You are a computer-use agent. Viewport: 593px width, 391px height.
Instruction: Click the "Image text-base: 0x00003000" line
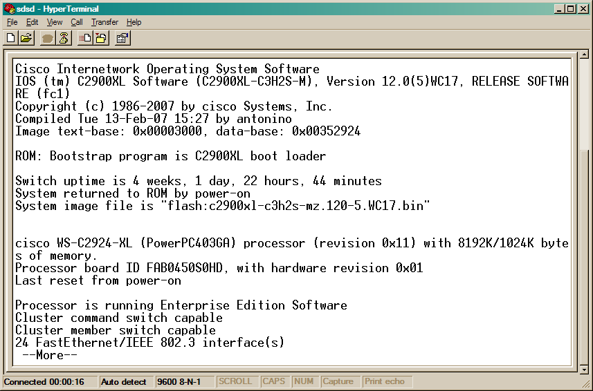point(188,131)
